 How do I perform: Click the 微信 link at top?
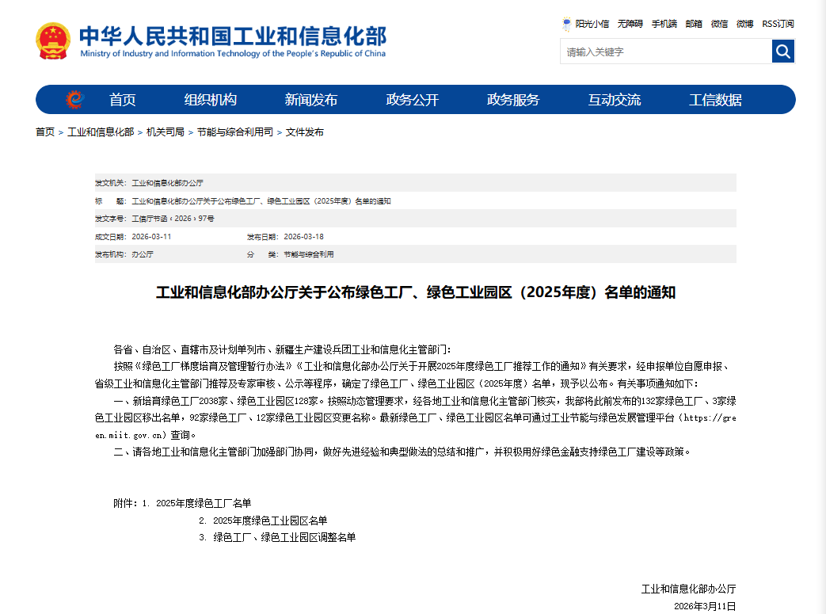[x=719, y=24]
